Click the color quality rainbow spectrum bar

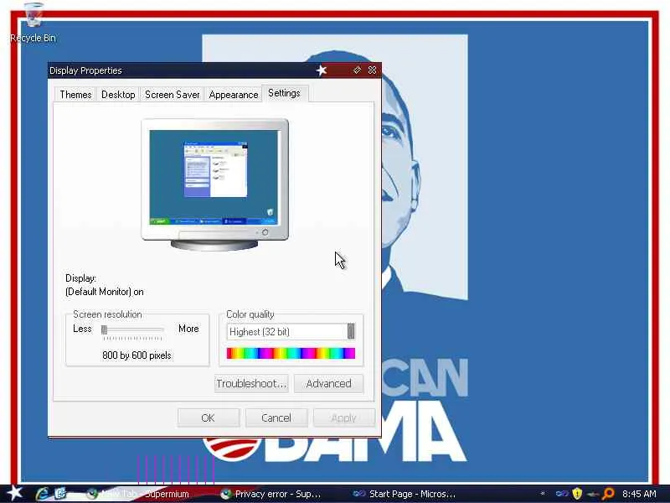pos(291,353)
